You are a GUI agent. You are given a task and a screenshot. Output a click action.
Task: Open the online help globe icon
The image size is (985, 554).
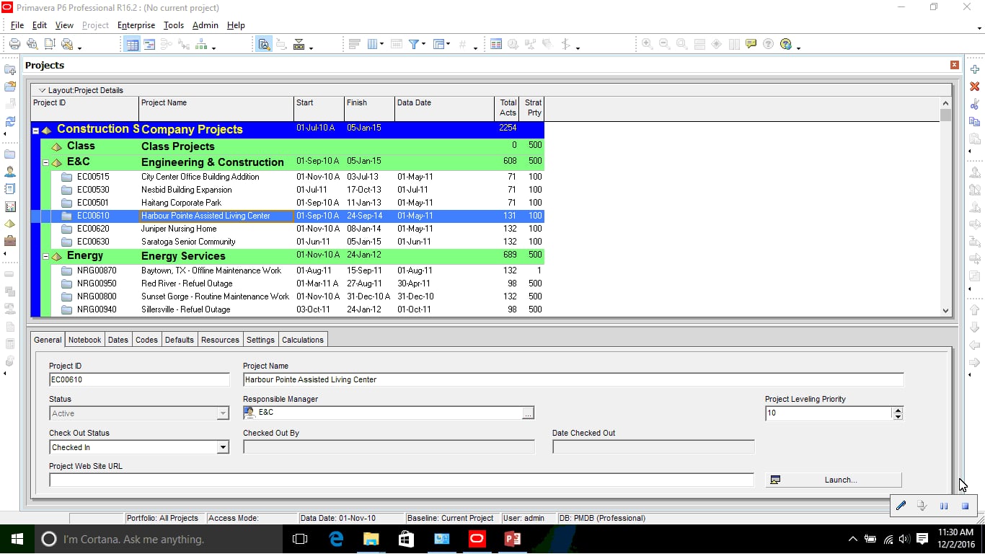click(785, 44)
